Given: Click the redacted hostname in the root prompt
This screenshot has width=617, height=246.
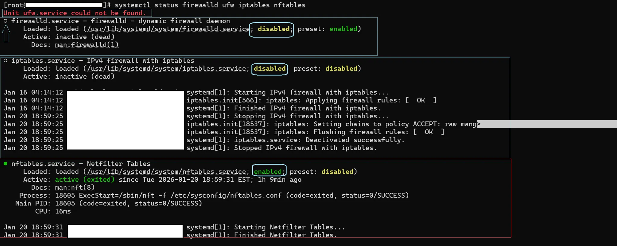Looking at the screenshot, I should (x=64, y=5).
